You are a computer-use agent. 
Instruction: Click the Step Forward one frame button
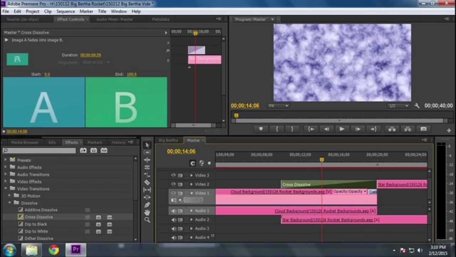click(x=358, y=129)
